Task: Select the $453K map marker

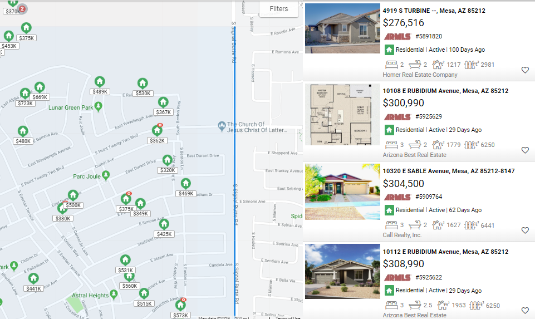Action: click(9, 36)
